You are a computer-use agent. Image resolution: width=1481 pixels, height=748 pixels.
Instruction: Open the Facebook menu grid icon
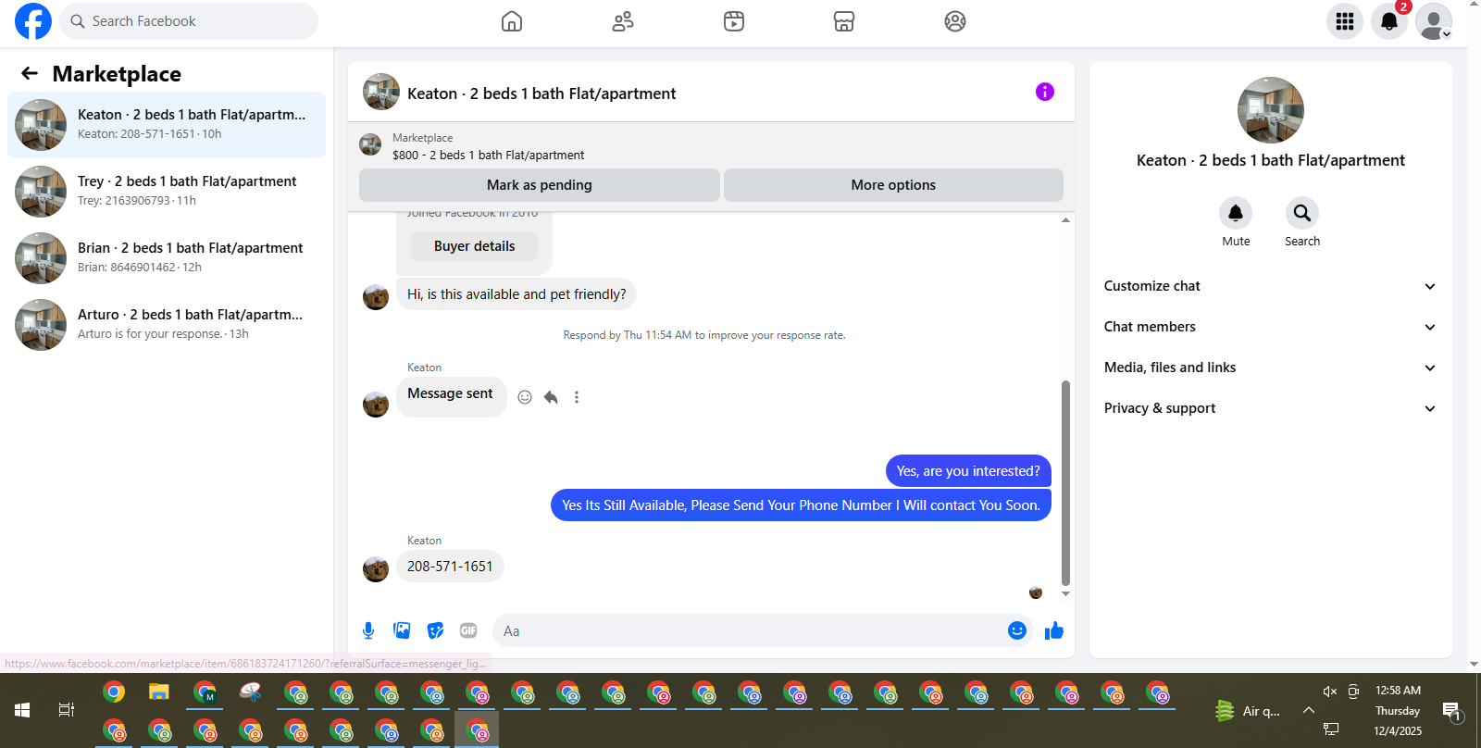point(1345,21)
